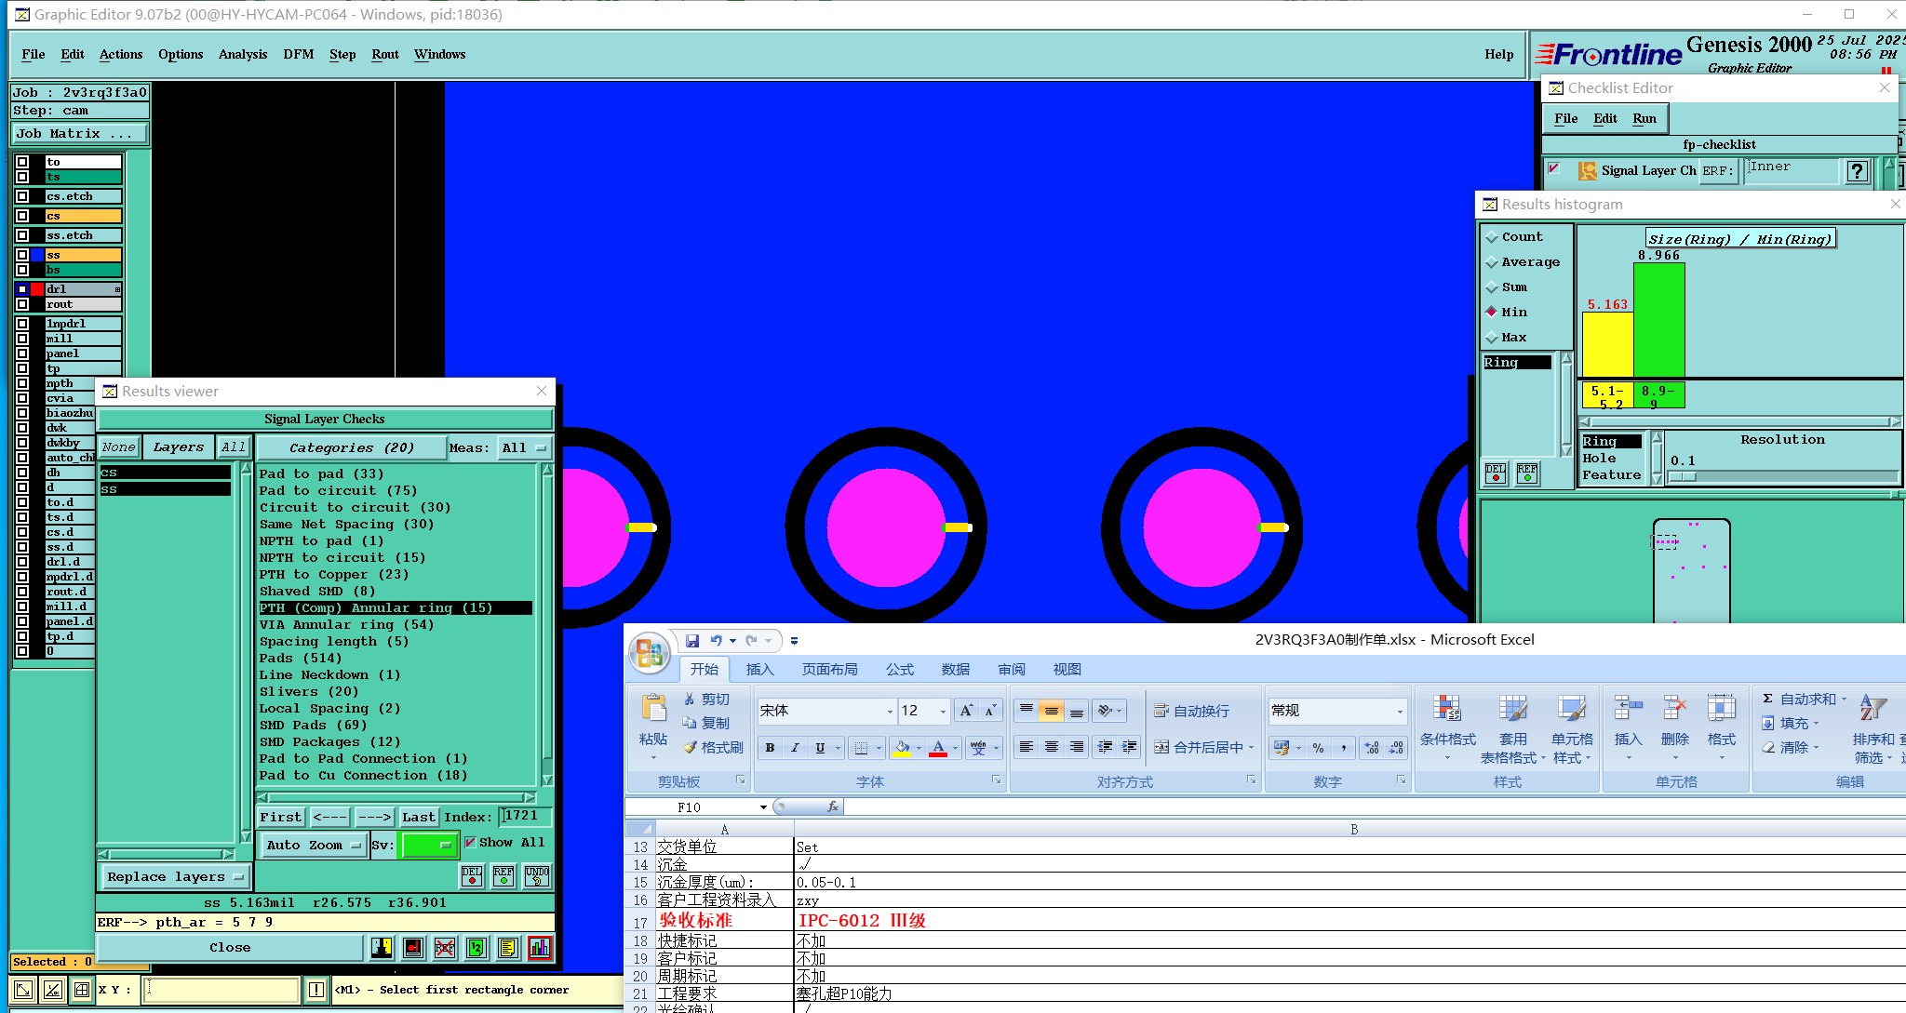1906x1013 pixels.
Task: Click the crossed-out REF icon button
Action: point(445,948)
